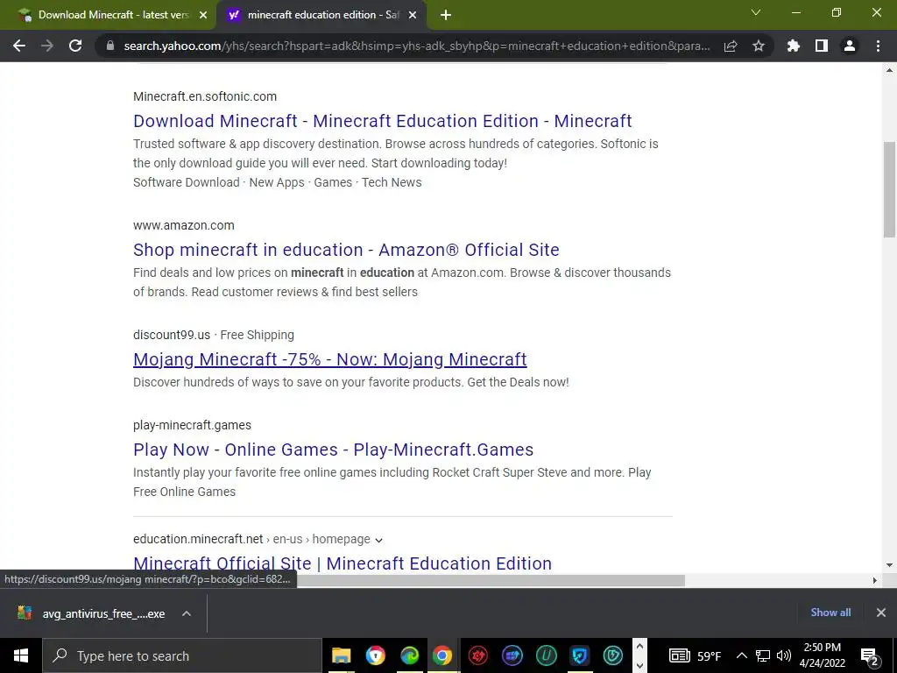This screenshot has width=897, height=673.
Task: Open a new browser tab
Action: point(446,15)
